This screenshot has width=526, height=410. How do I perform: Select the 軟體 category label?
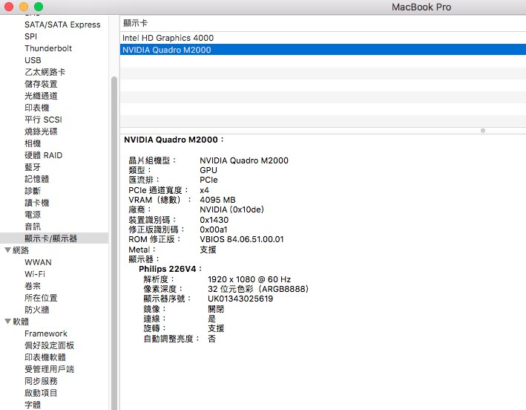21,322
